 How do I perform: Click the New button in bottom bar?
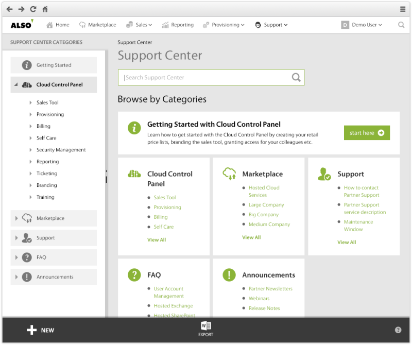[x=41, y=330]
